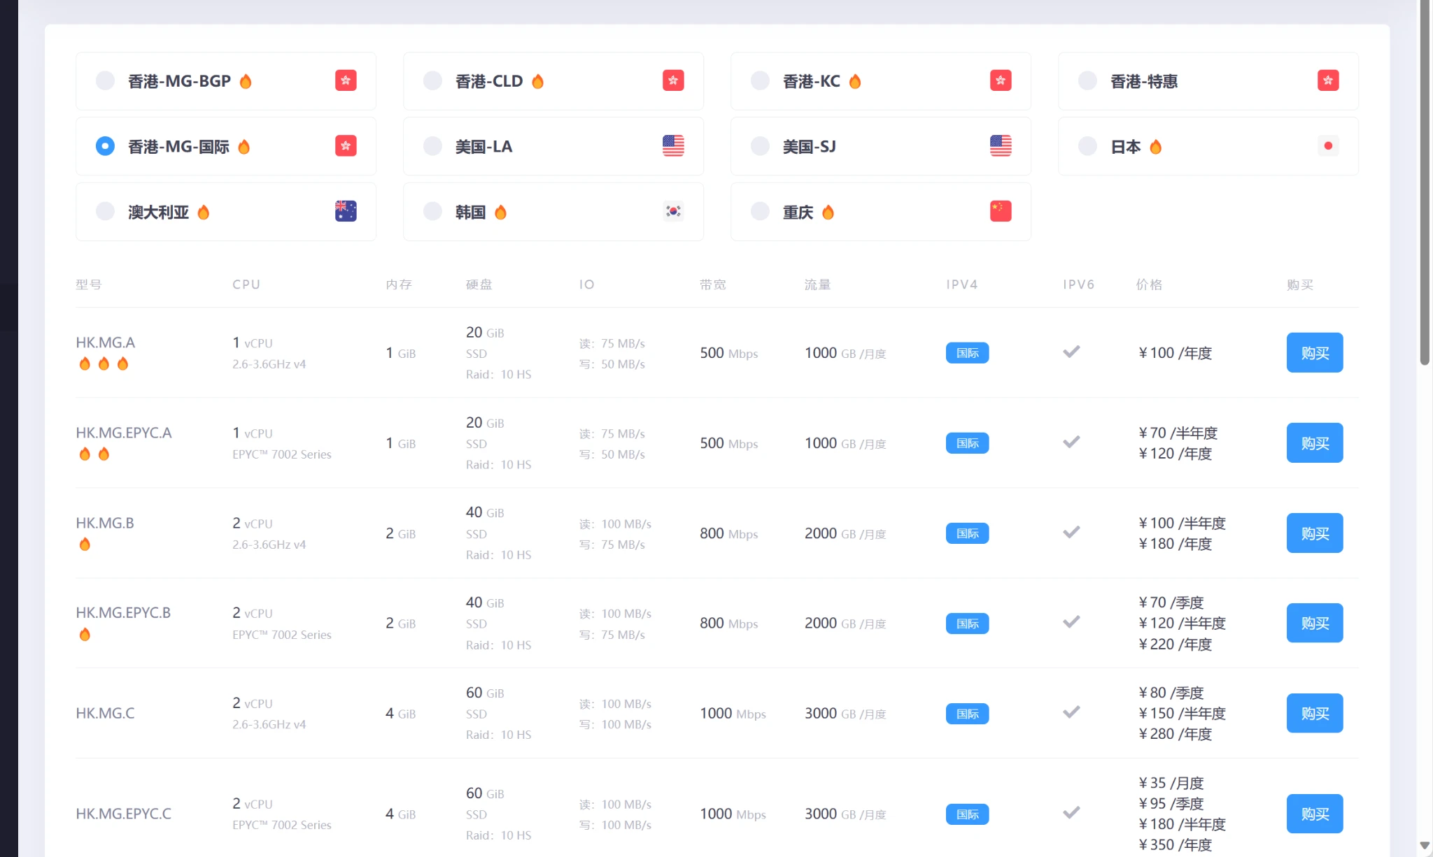This screenshot has height=857, width=1433.
Task: Buy the HK.MG.EPYC.B plan
Action: point(1314,623)
